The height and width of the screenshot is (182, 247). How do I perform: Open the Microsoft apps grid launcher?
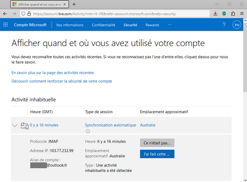(x=6, y=25)
